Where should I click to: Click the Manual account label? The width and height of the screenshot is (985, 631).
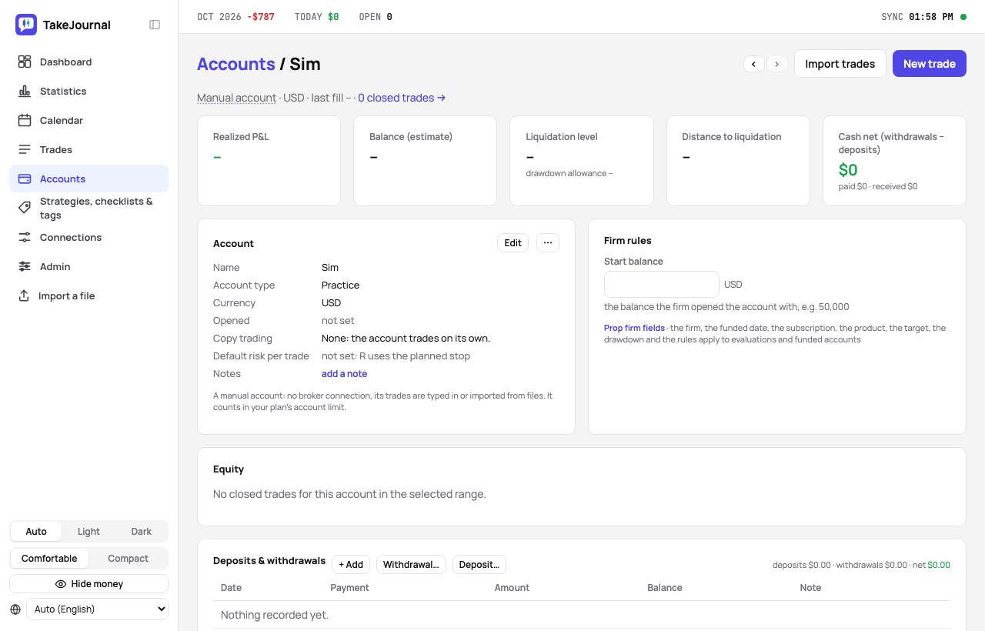236,98
